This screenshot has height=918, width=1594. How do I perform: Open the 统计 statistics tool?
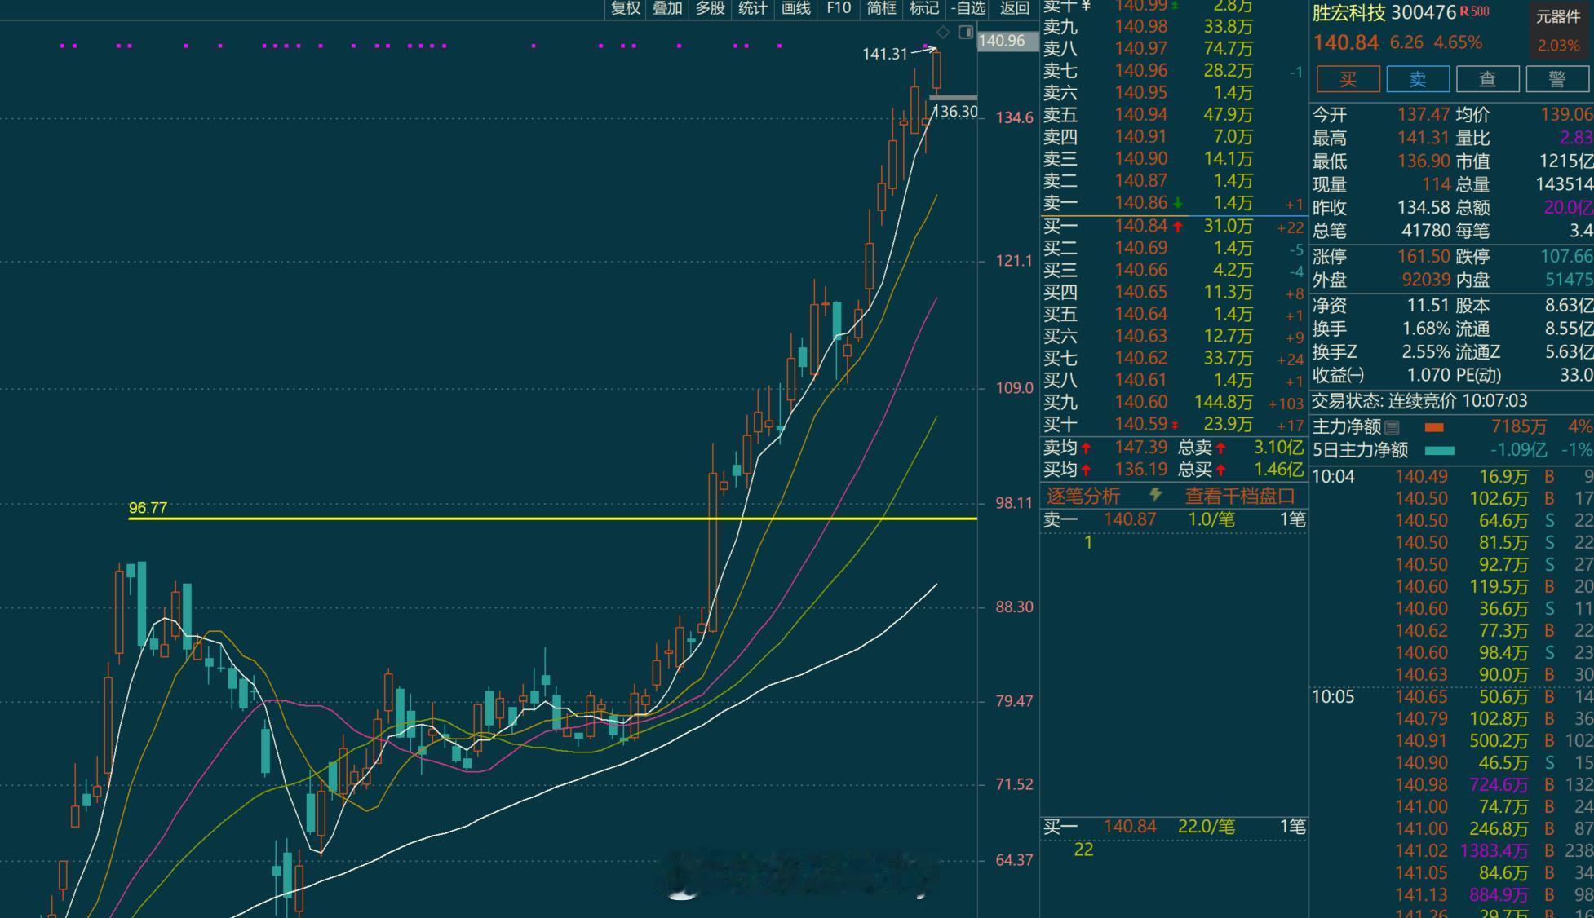click(x=752, y=9)
